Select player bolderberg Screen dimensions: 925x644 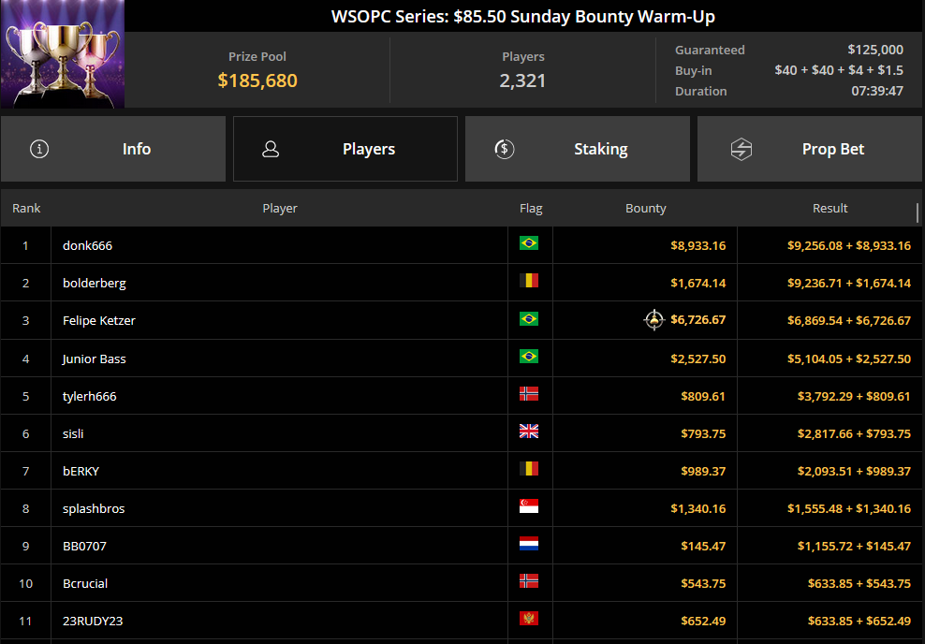pos(95,283)
